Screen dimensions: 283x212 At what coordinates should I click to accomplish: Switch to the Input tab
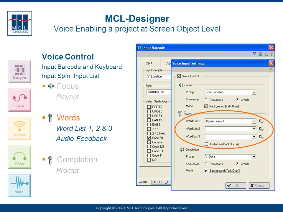pyautogui.click(x=150, y=63)
